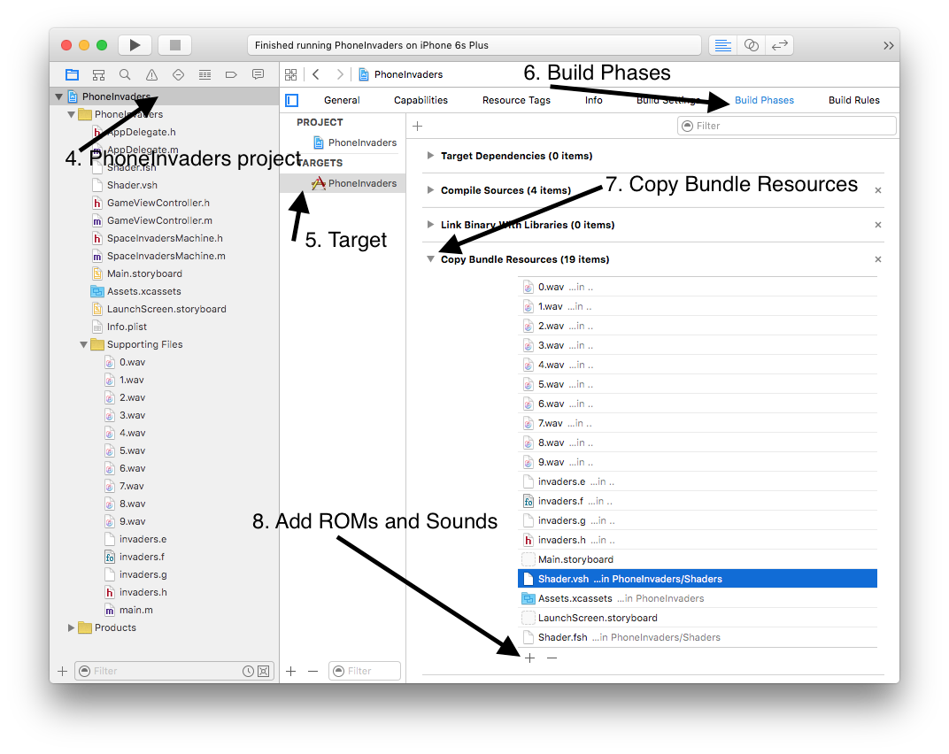This screenshot has height=754, width=949.
Task: Open the toolbar overflow chevrons
Action: pos(888,45)
